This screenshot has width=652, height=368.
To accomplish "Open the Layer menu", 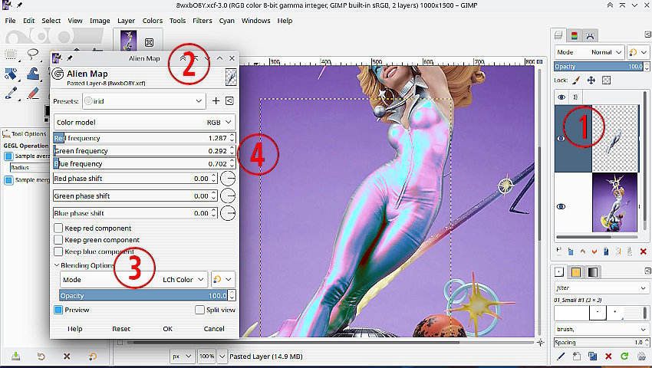I will [126, 21].
